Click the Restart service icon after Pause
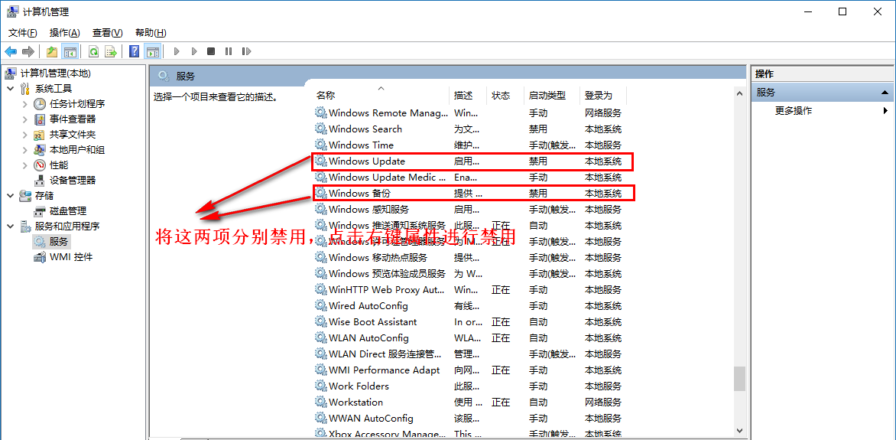 246,51
